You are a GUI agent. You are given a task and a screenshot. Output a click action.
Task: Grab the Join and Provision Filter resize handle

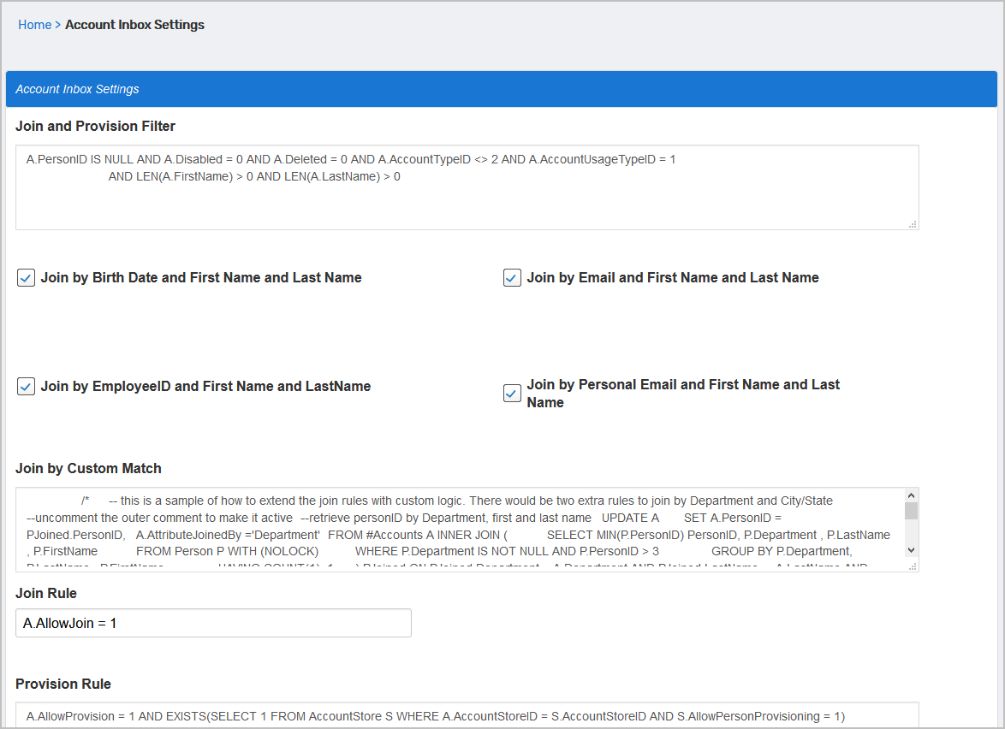pos(913,224)
